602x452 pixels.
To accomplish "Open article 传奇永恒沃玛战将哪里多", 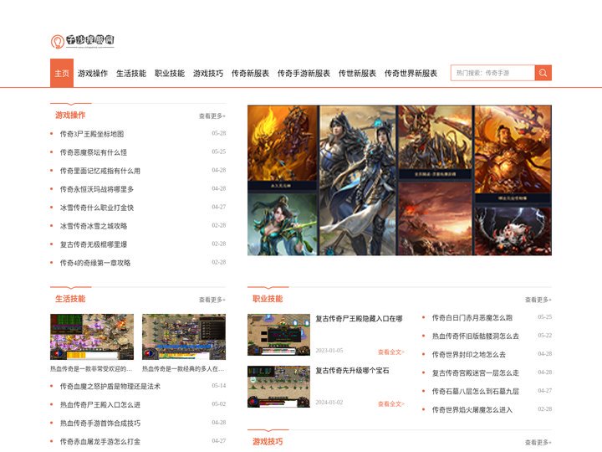I will (x=97, y=189).
